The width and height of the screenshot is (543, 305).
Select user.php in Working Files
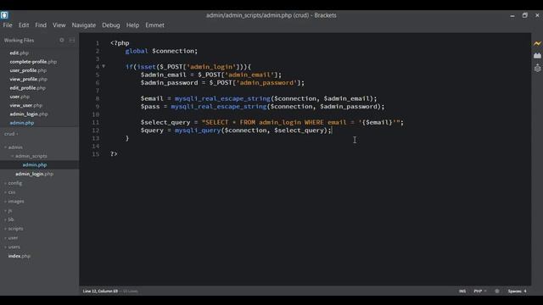(x=20, y=97)
